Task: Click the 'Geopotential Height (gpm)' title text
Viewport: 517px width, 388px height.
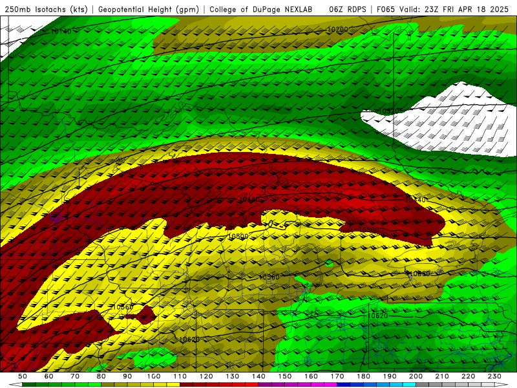Action: click(x=149, y=9)
